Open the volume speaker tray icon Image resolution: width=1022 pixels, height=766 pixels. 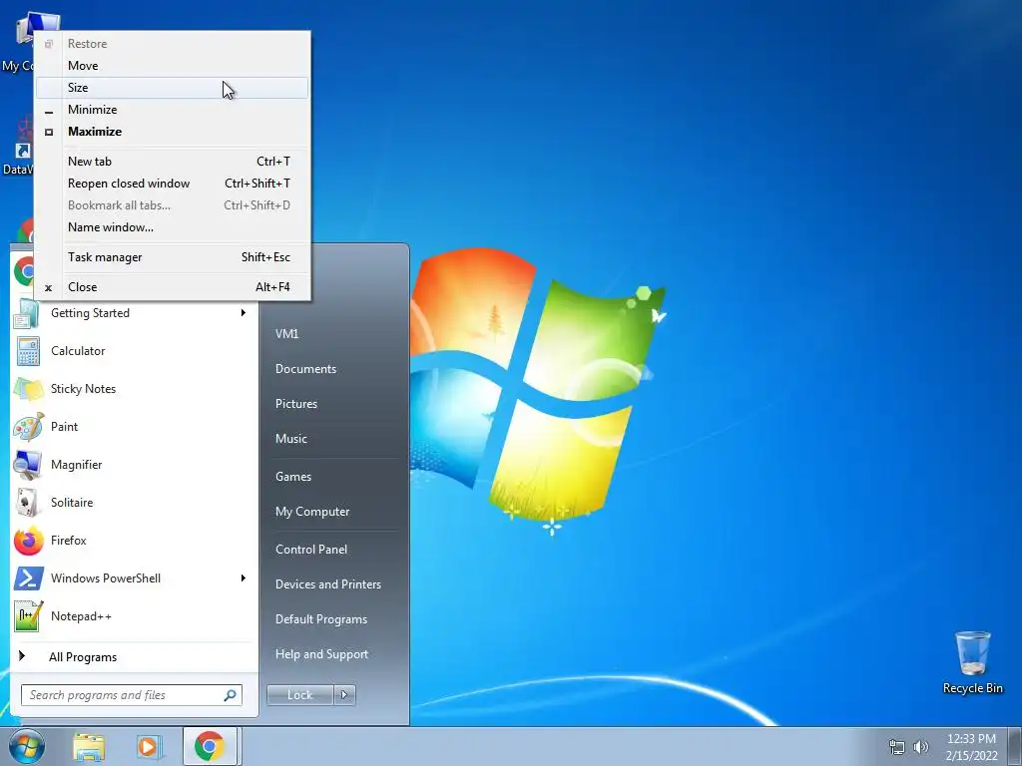click(921, 746)
